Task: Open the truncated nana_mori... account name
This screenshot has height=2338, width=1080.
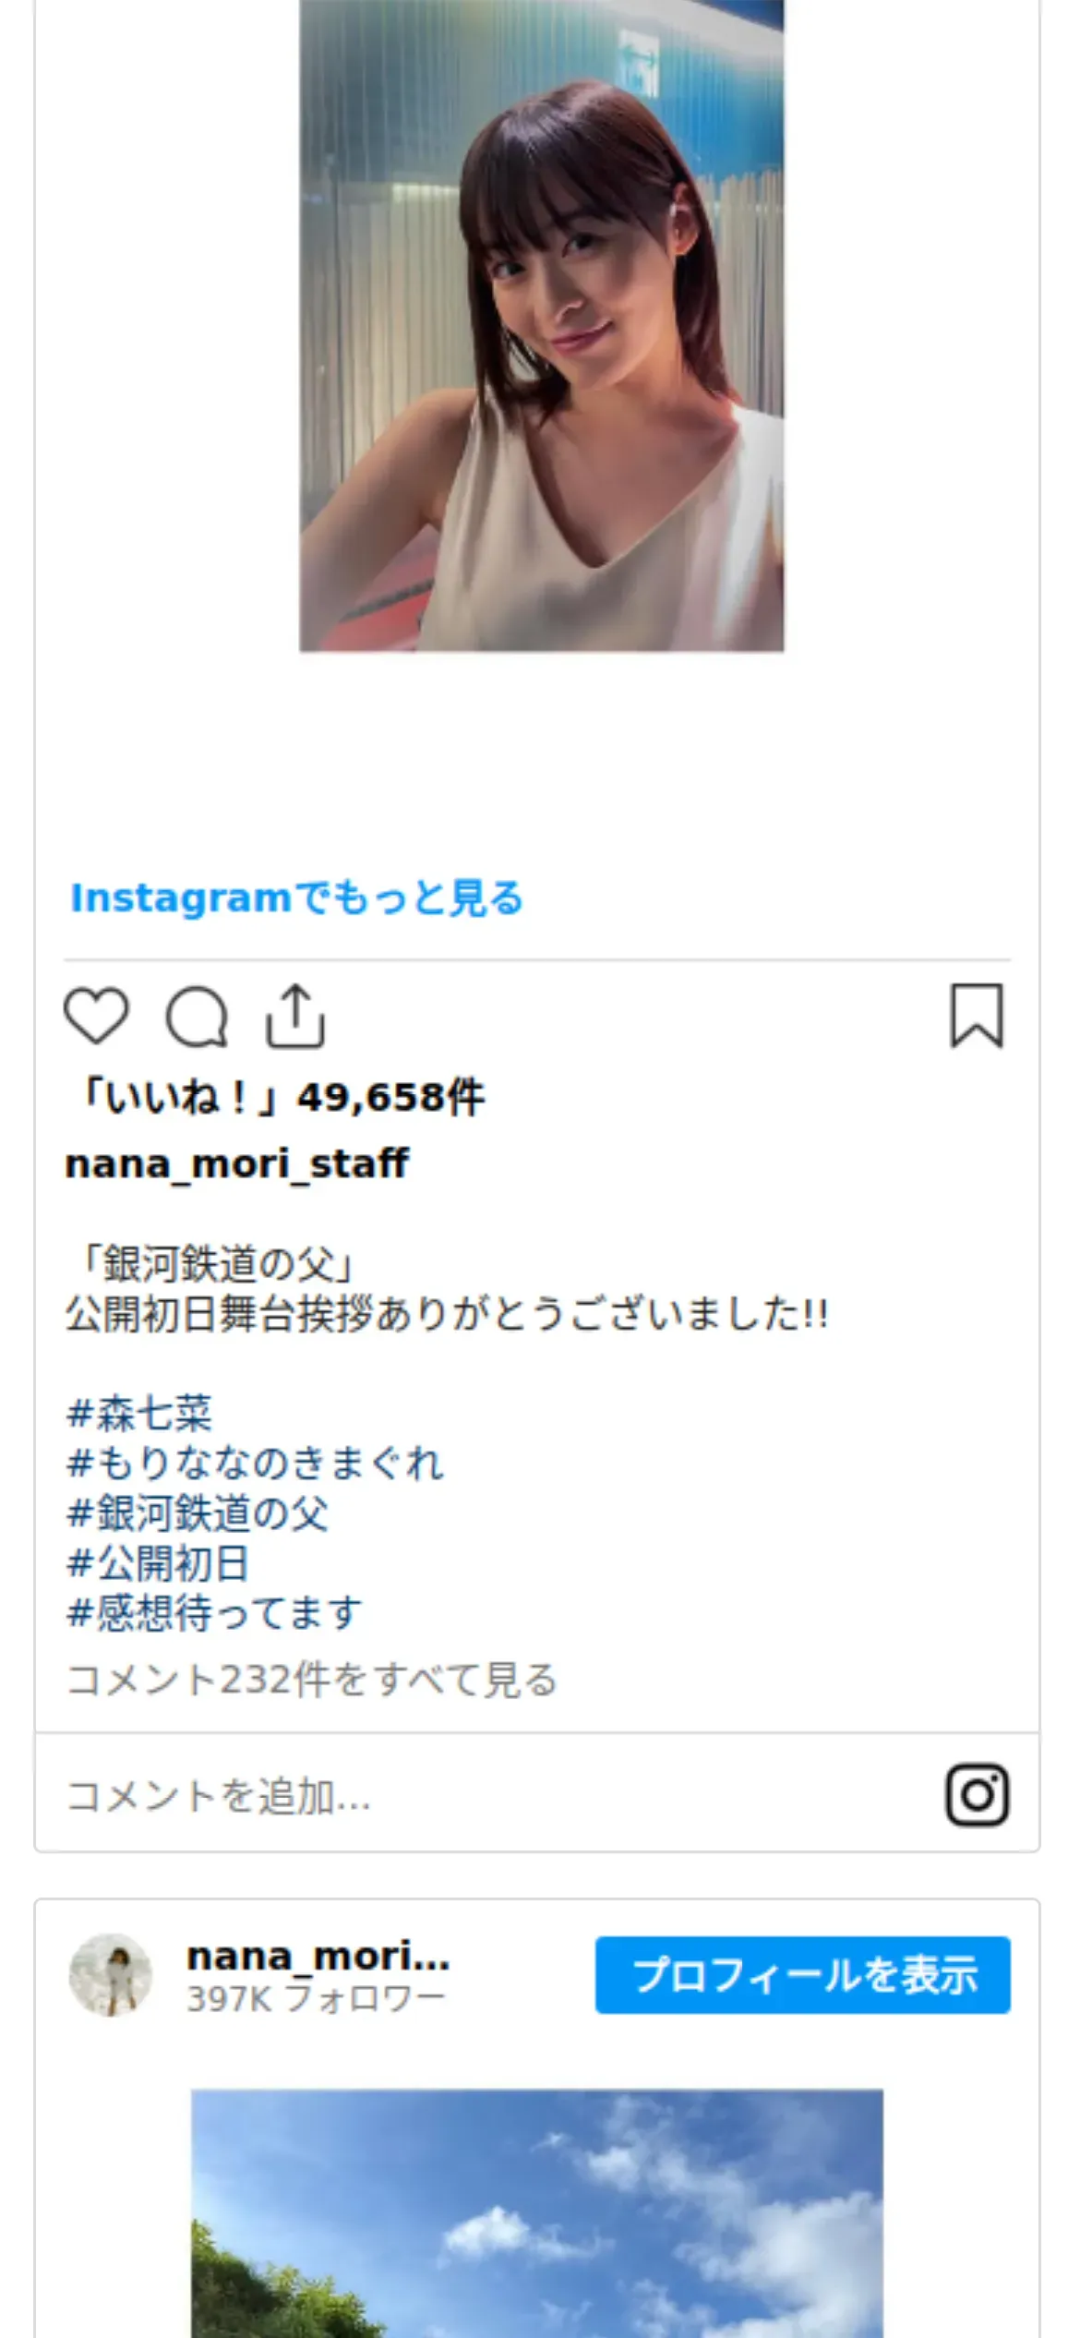Action: pyautogui.click(x=318, y=1955)
